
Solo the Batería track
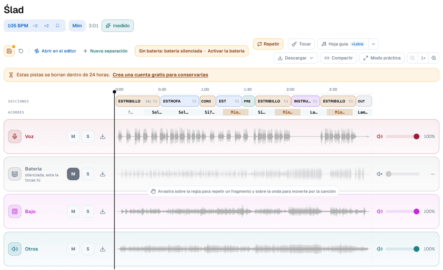(88, 174)
